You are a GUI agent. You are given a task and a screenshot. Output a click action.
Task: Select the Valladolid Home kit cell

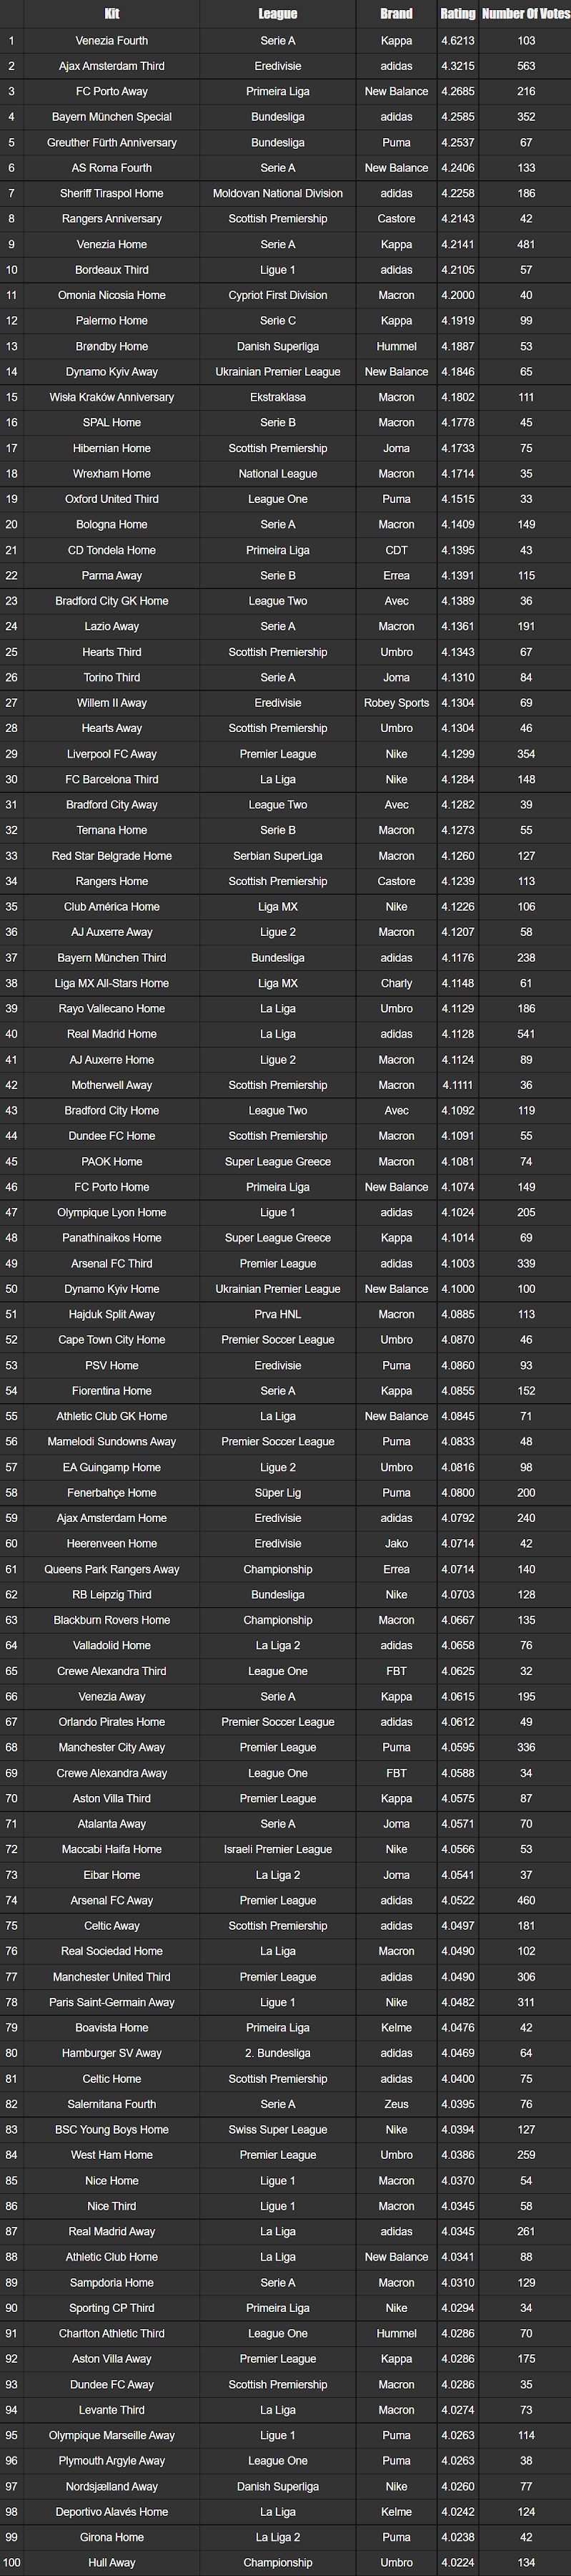point(111,1646)
